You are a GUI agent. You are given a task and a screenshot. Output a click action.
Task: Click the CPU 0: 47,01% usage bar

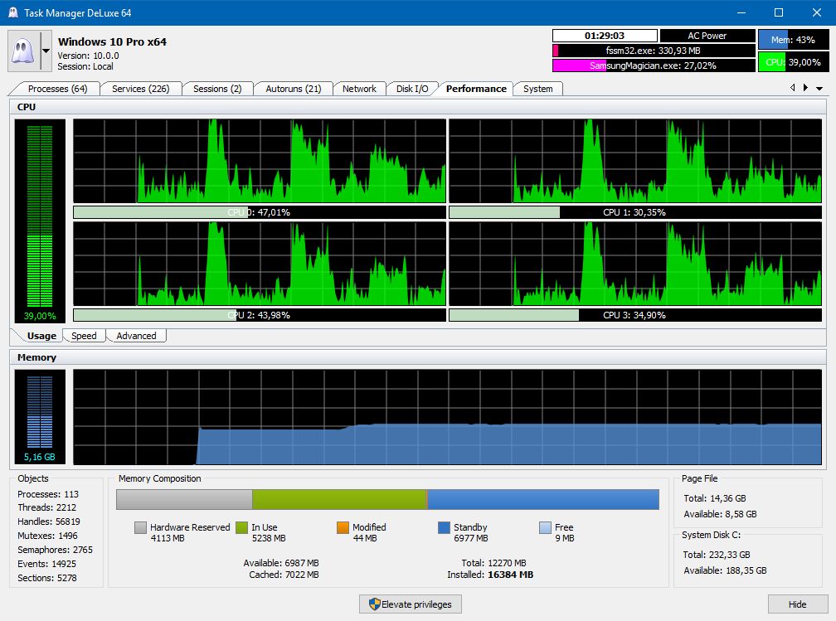(x=259, y=212)
